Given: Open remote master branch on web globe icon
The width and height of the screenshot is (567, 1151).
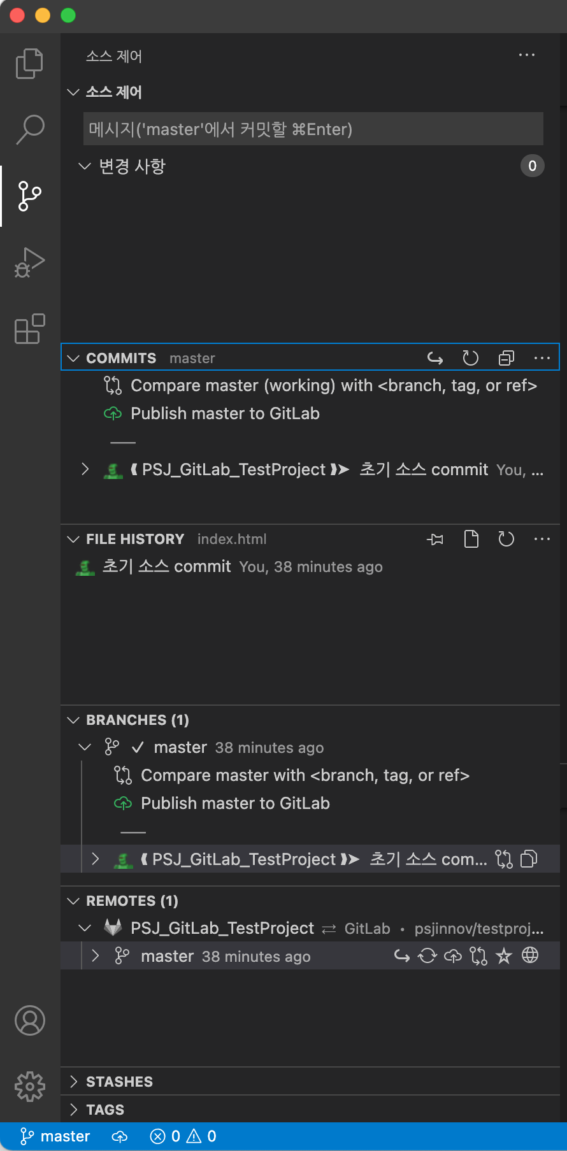Looking at the screenshot, I should click(530, 955).
